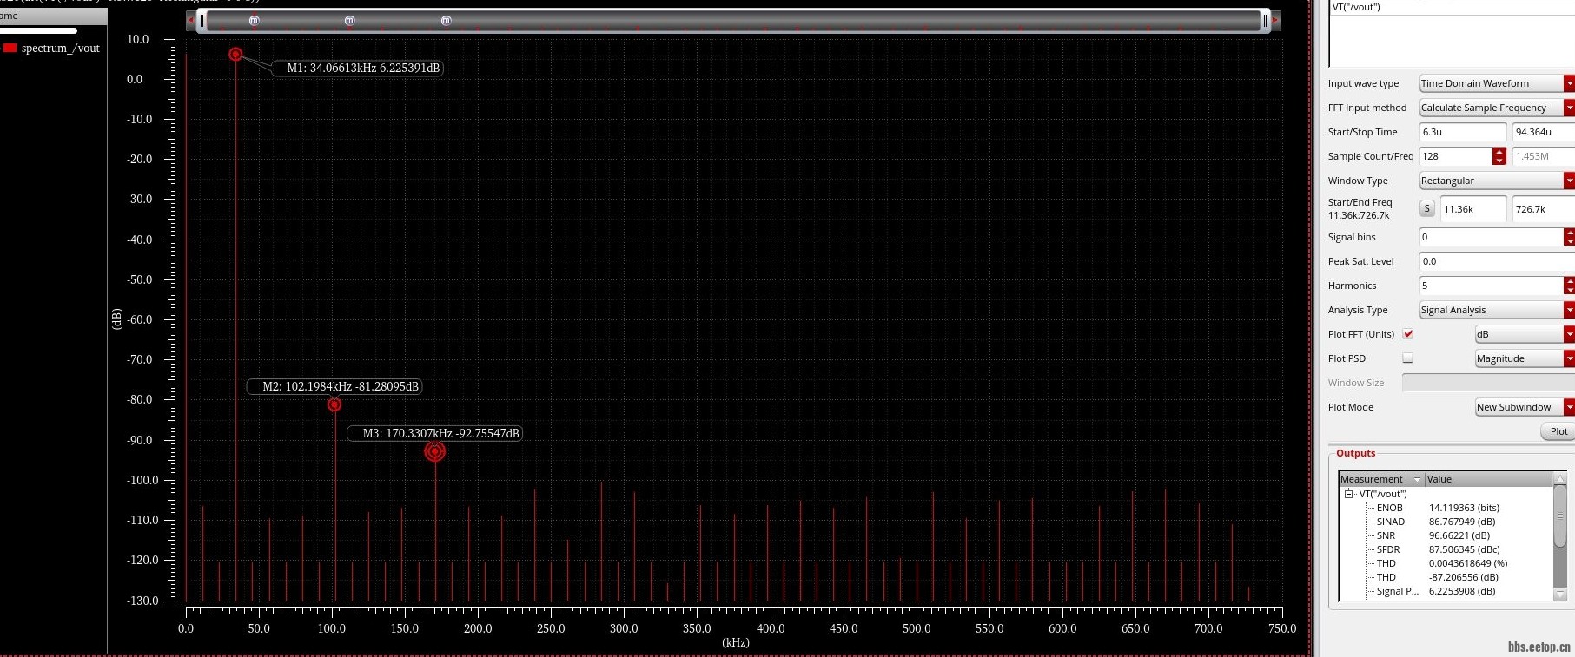Click the right scroll arrow of the zoom bar

coord(1275,21)
